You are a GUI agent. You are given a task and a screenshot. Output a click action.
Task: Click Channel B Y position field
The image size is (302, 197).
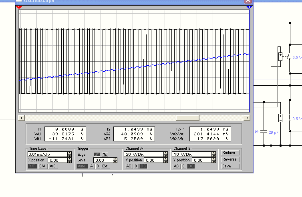pyautogui.click(x=201, y=160)
